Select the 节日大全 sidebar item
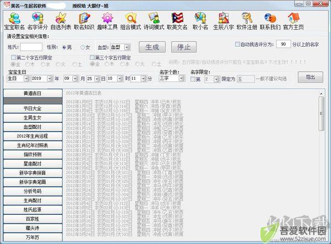This screenshot has height=244, width=331. click(33, 109)
